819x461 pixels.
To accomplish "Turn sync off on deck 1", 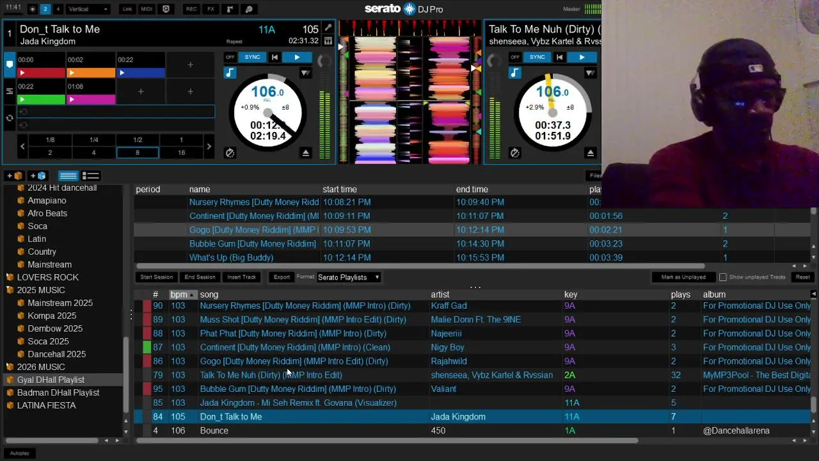I will (230, 57).
